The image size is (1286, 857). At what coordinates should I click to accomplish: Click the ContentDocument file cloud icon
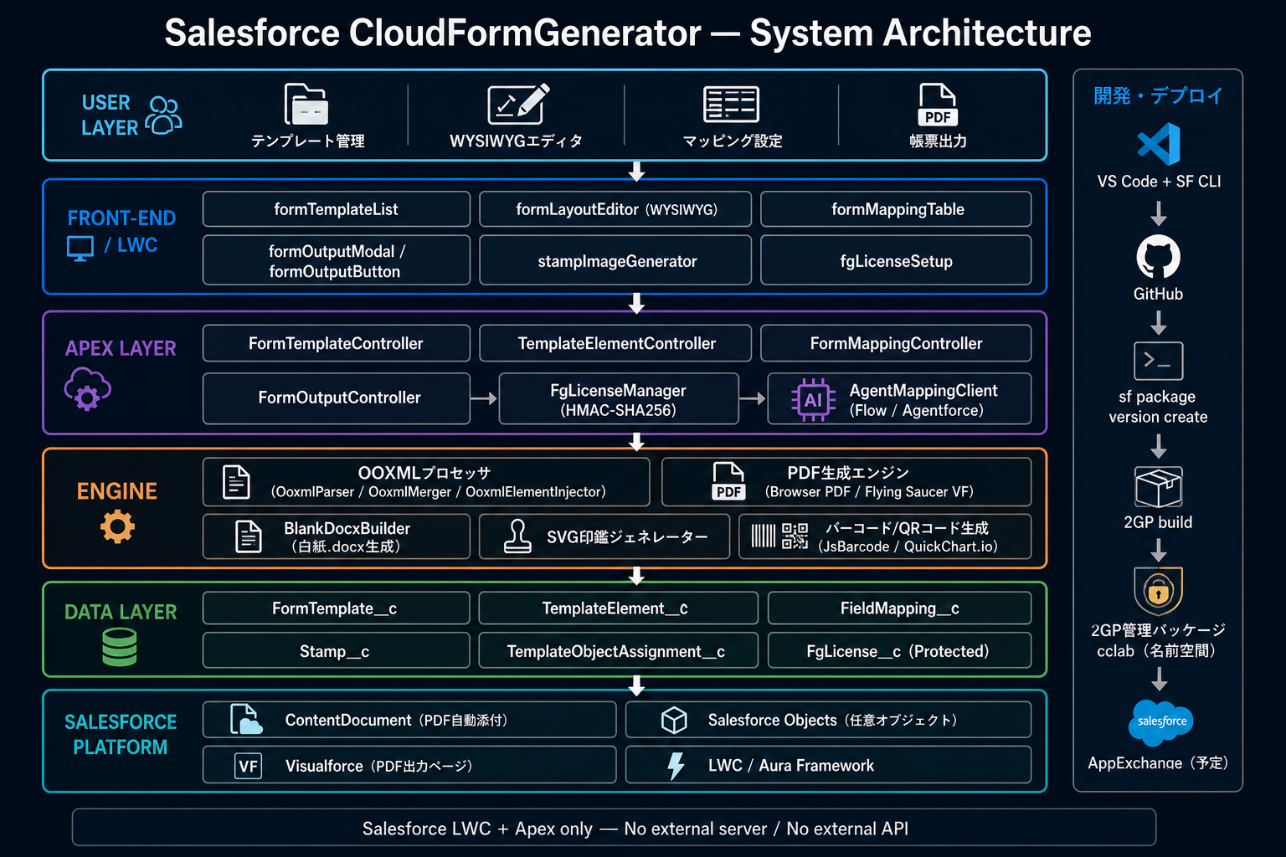tap(246, 720)
